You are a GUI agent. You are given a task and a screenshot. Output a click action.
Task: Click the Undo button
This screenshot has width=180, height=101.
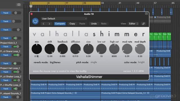[94, 24]
